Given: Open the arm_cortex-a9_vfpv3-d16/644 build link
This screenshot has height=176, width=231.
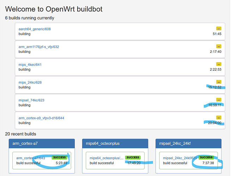Looking at the screenshot, I should pyautogui.click(x=41, y=118).
